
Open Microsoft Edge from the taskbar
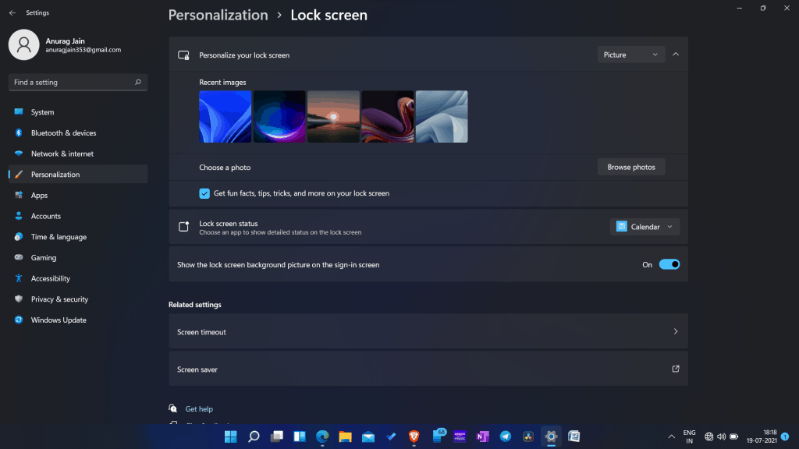point(322,437)
